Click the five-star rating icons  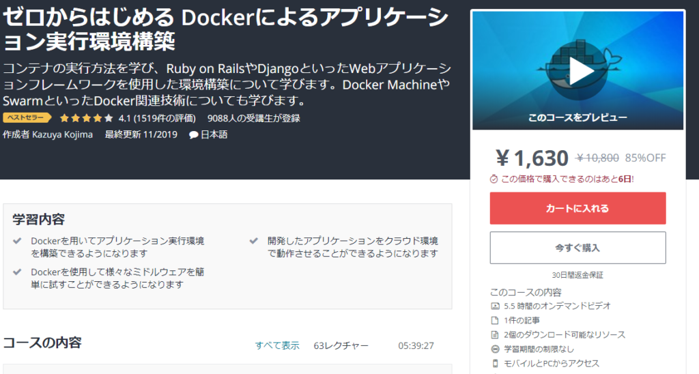[x=87, y=118]
